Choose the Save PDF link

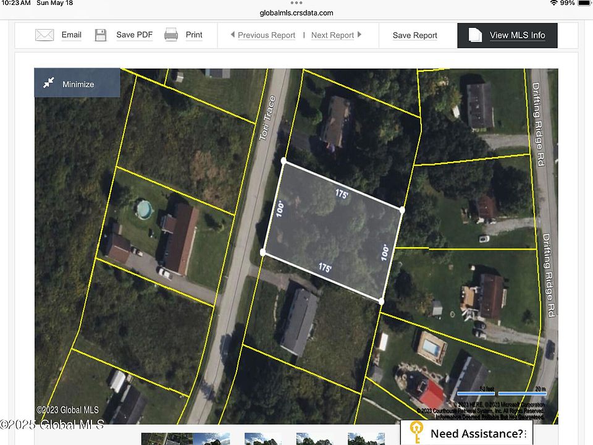click(134, 35)
